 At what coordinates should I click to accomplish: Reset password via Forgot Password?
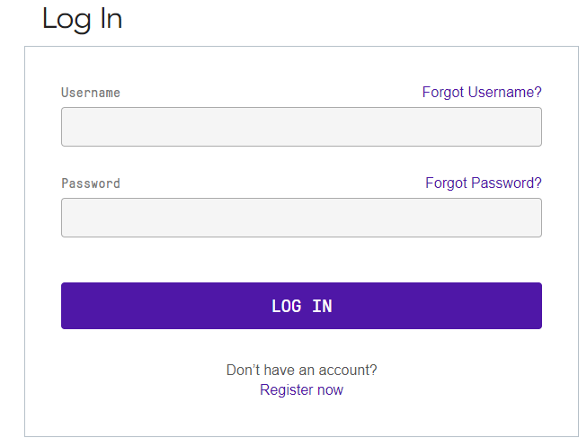[x=484, y=183]
